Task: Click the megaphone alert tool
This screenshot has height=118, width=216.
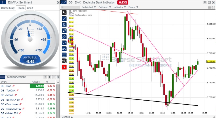Action: (64, 61)
